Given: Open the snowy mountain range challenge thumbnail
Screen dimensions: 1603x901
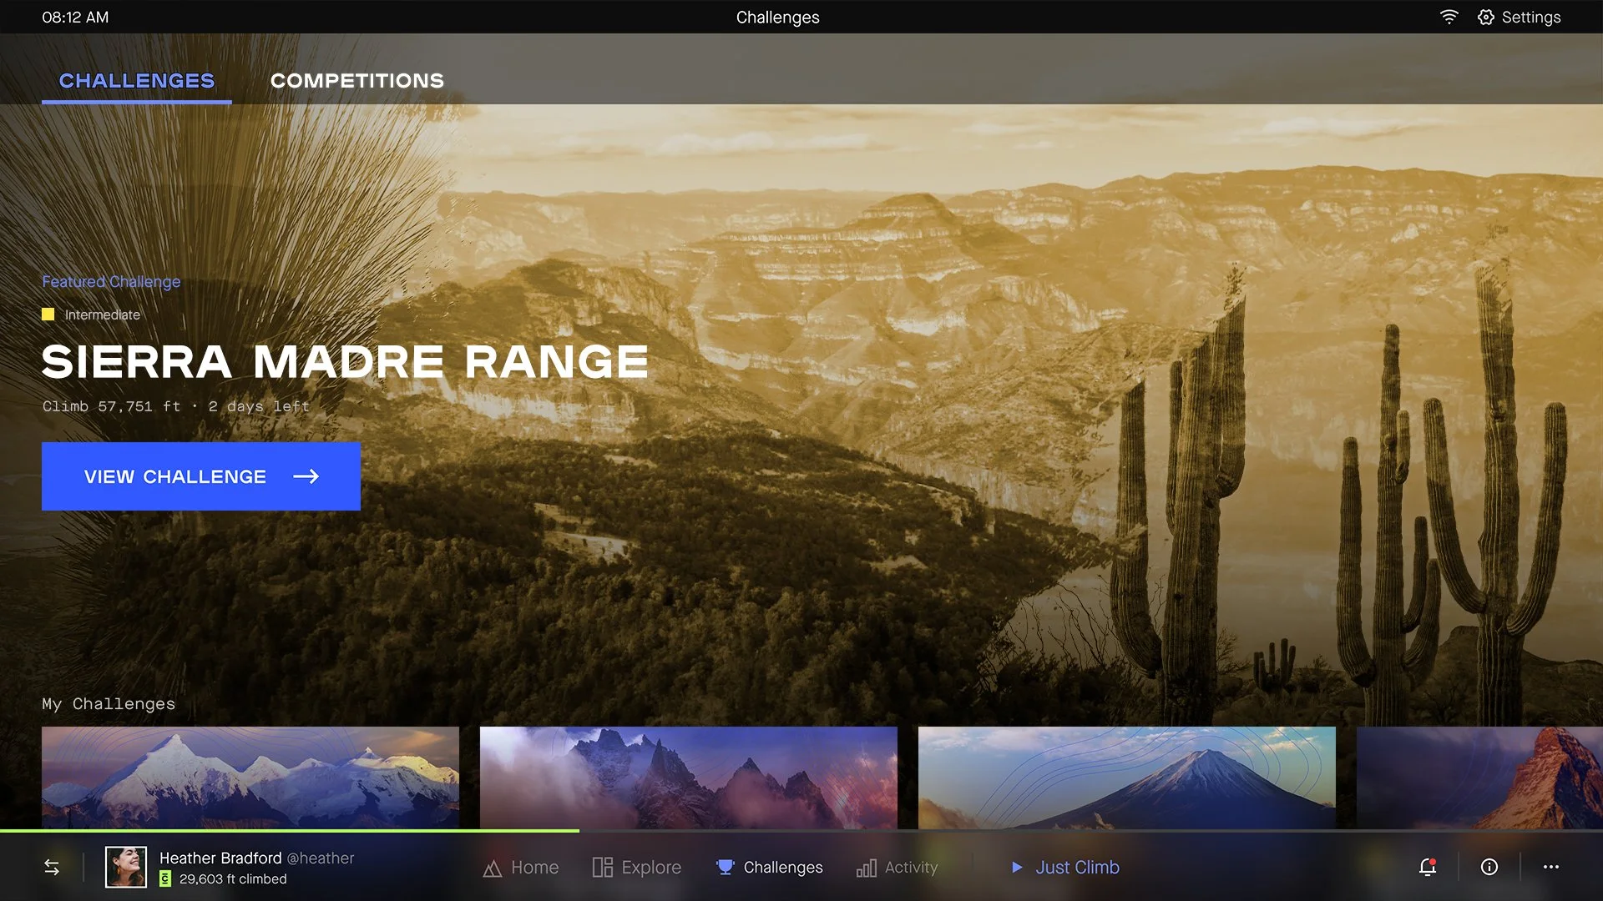Looking at the screenshot, I should tap(250, 777).
